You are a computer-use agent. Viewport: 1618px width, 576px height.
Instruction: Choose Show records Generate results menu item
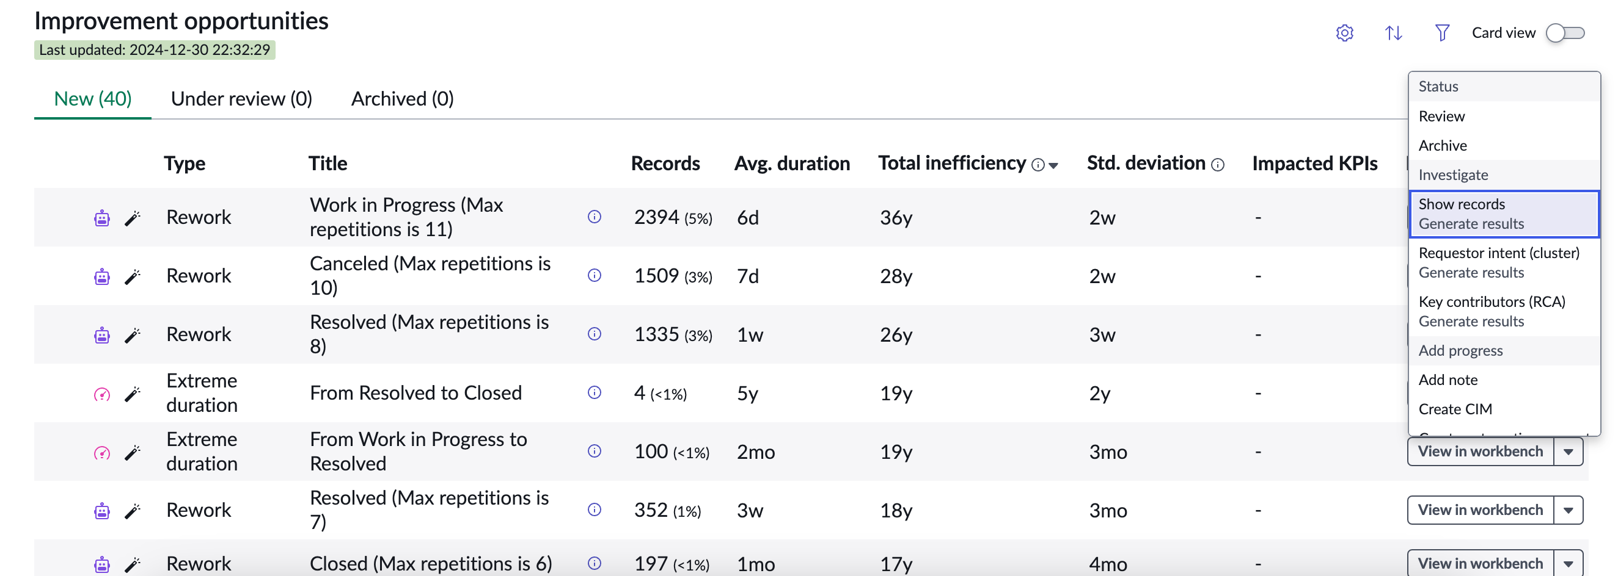click(x=1504, y=214)
